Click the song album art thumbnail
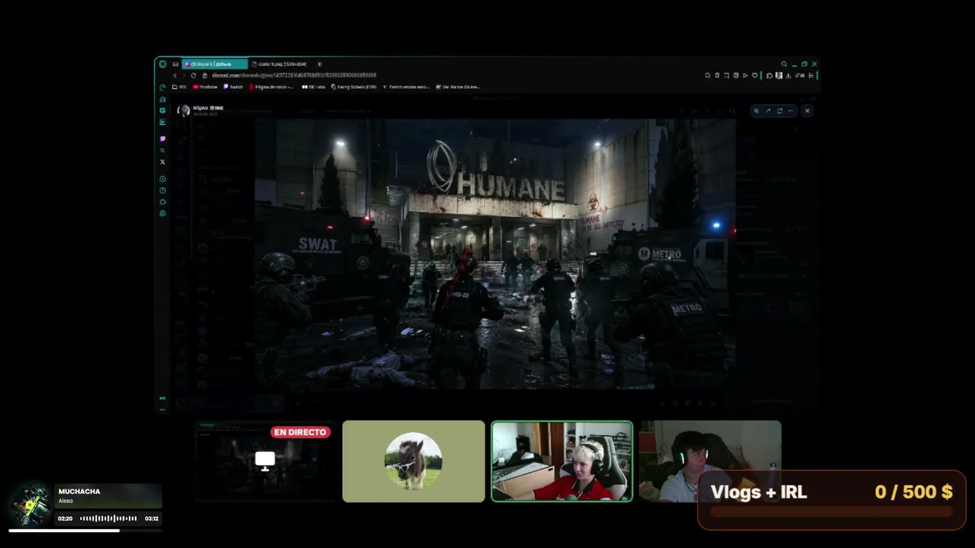The image size is (975, 548). tap(32, 503)
